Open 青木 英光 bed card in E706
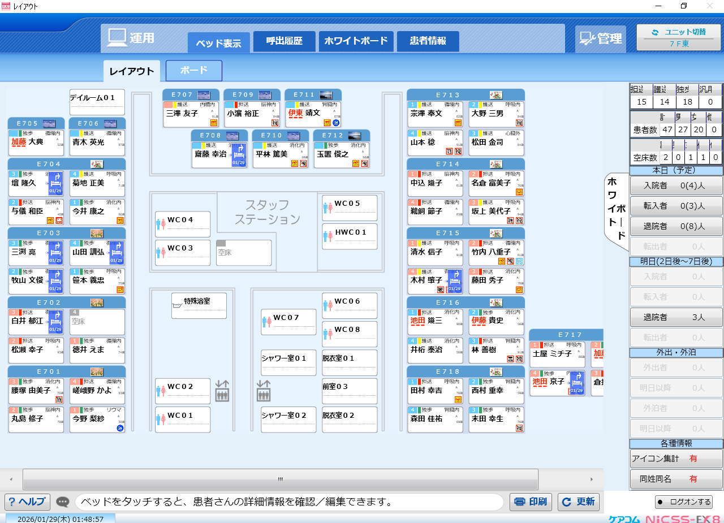724x523 pixels. pyautogui.click(x=97, y=143)
